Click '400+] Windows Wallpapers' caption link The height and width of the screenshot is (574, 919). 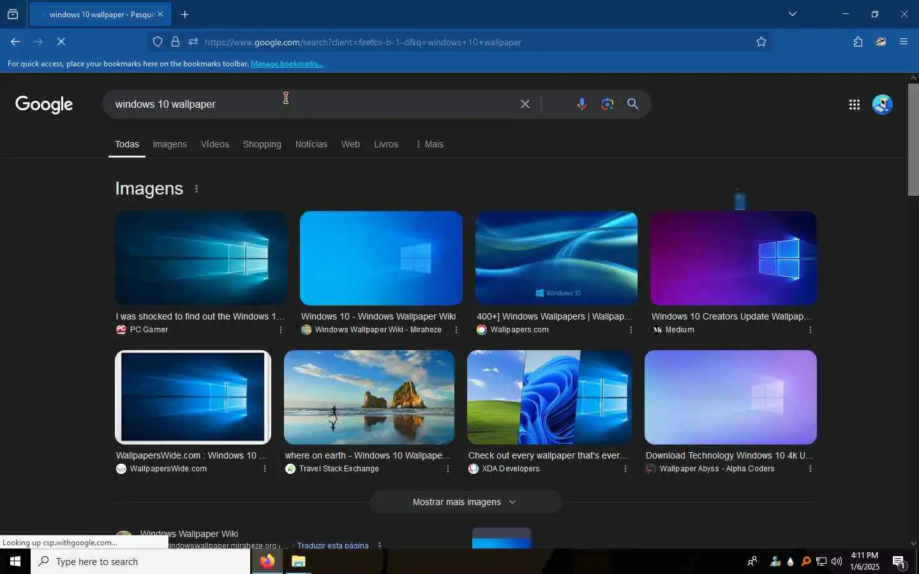(555, 316)
